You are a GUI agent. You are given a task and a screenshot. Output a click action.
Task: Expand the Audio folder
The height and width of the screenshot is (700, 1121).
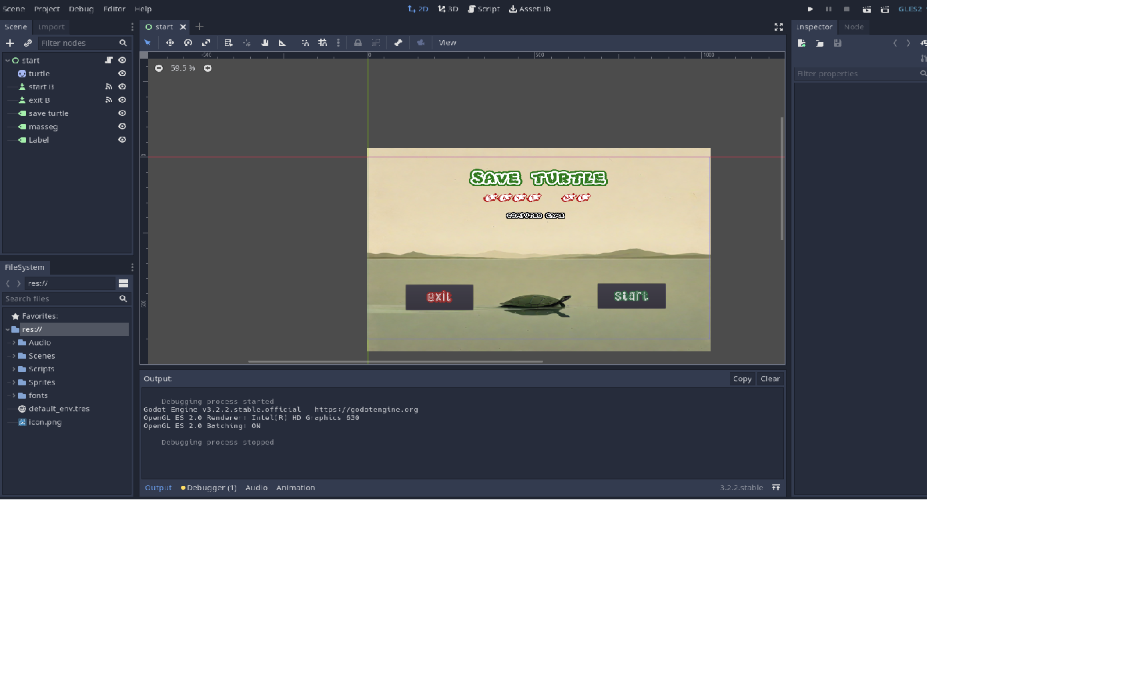pos(13,343)
